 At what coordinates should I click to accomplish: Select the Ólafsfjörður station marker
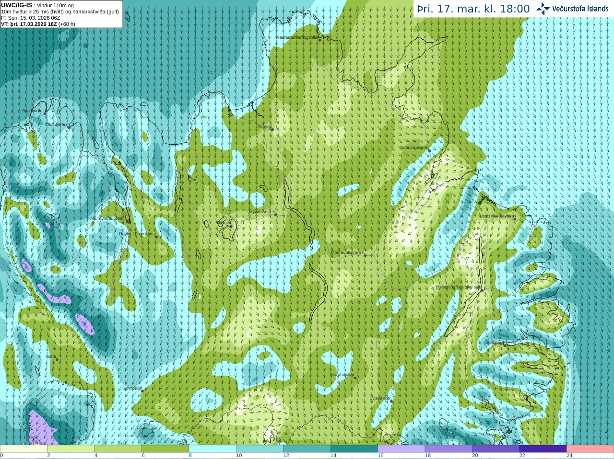[x=69, y=127]
